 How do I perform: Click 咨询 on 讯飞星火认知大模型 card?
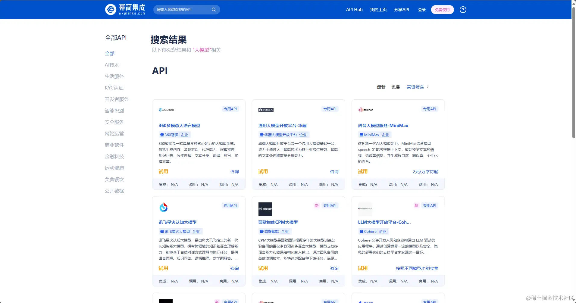tap(234, 268)
